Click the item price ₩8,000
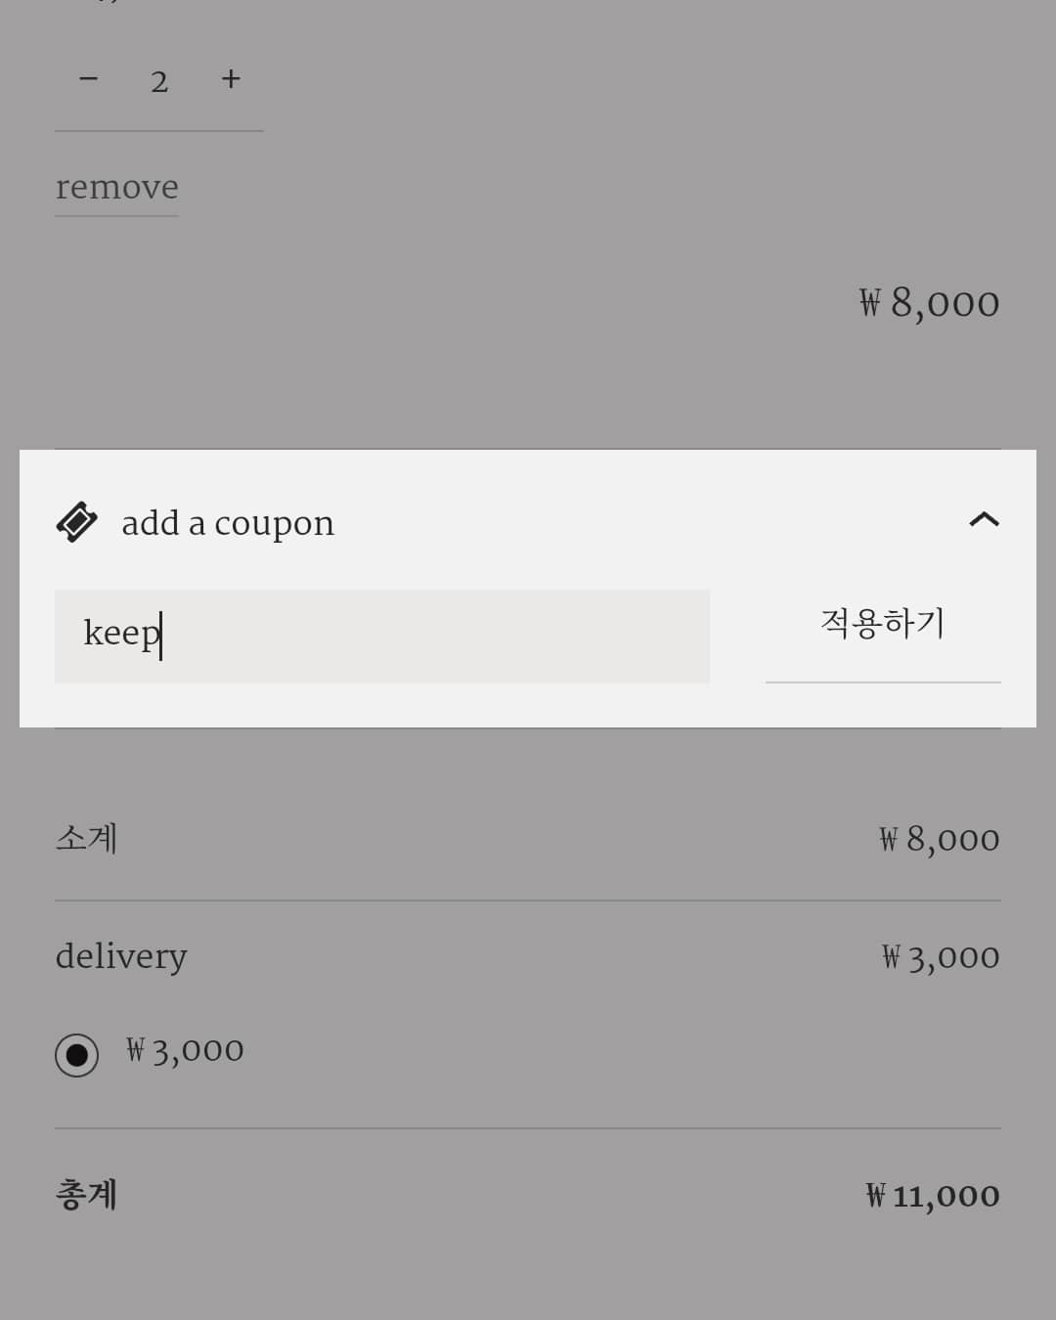Viewport: 1056px width, 1320px height. click(929, 303)
